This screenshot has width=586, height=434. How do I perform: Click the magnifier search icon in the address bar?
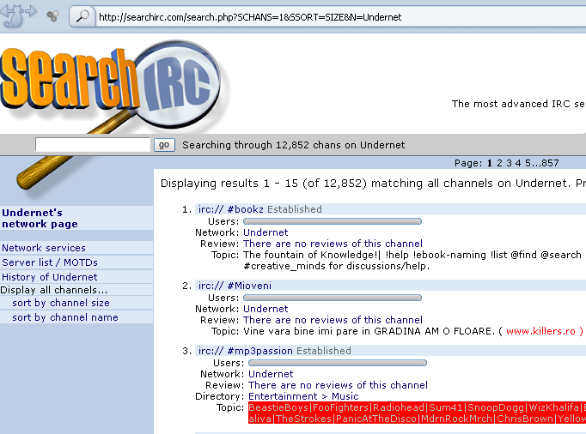coord(82,16)
